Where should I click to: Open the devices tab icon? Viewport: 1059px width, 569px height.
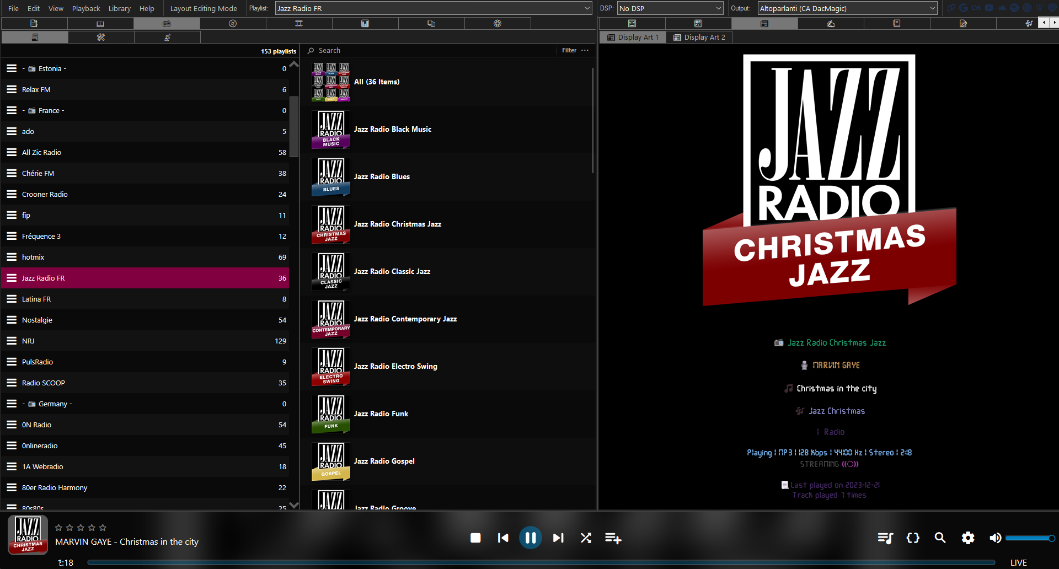(431, 23)
